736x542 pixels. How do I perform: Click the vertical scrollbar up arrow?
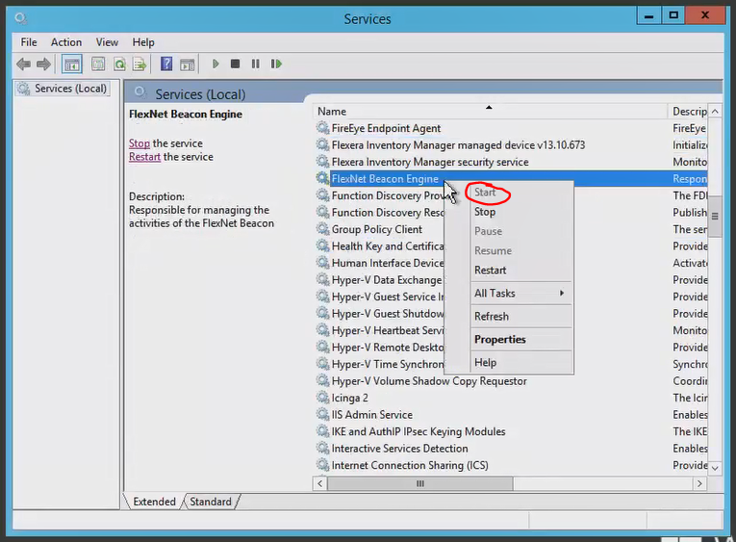click(x=715, y=112)
